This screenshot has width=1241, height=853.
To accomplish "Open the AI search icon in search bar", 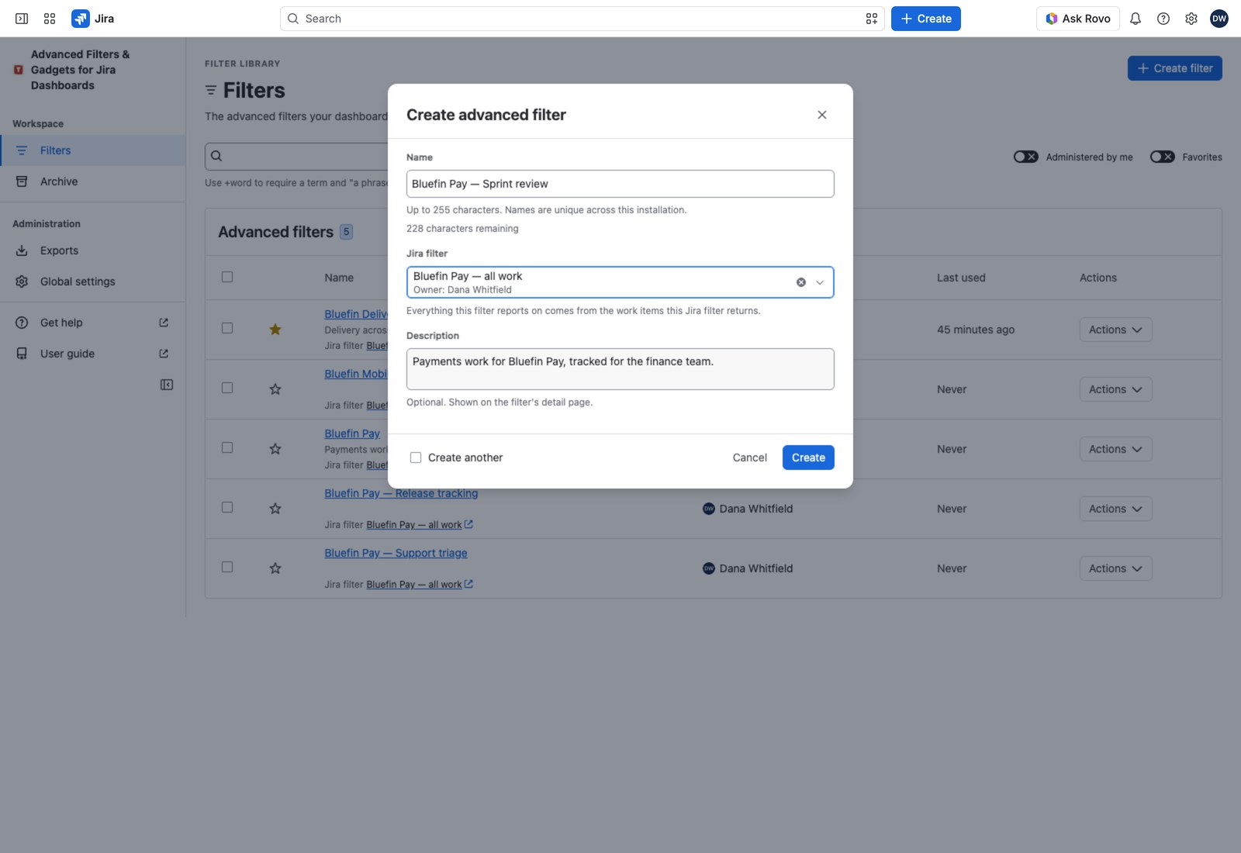I will click(872, 19).
